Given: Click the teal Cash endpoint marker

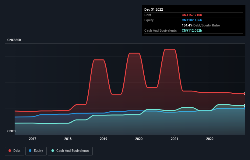Looking at the screenshot, I should tap(245, 106).
